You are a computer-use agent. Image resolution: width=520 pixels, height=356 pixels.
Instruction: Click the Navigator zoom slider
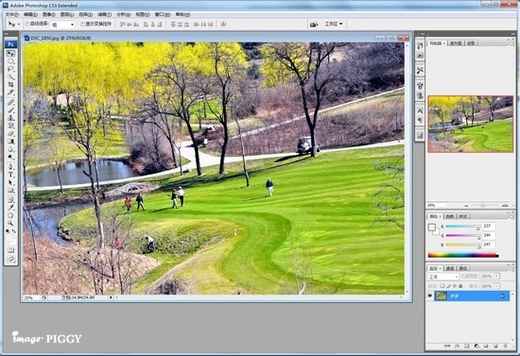coord(483,206)
